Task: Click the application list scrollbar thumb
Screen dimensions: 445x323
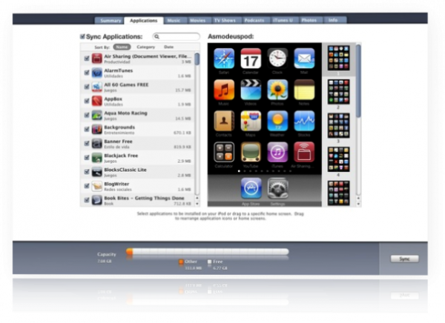Action: [197, 59]
